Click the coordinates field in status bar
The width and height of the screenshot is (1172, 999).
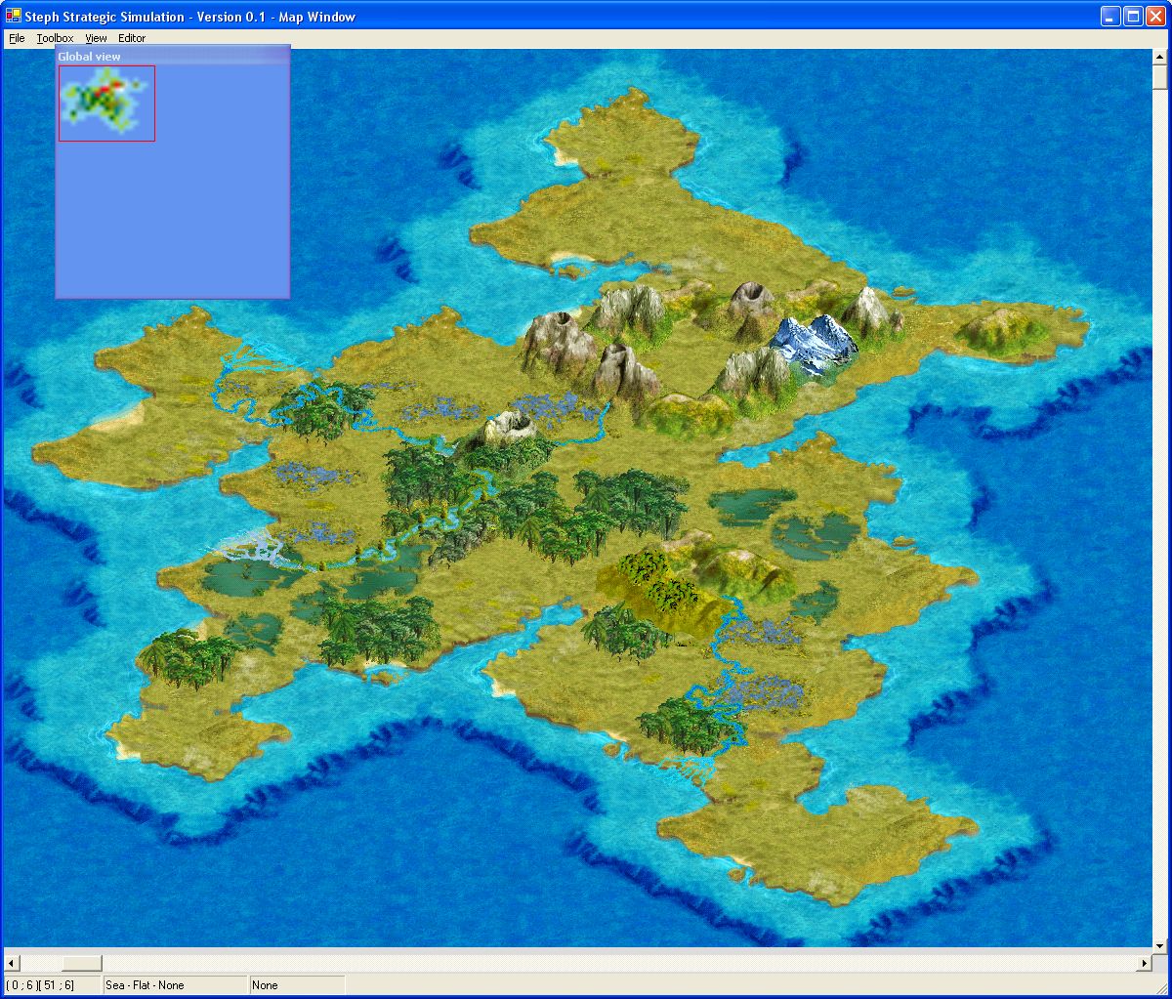point(52,985)
